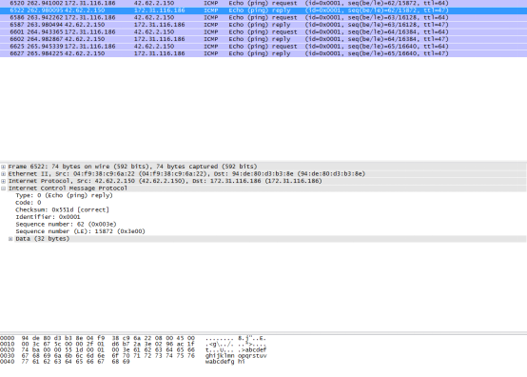527x377 pixels.
Task: Expand the Data (32 bytes) node
Action: point(10,239)
